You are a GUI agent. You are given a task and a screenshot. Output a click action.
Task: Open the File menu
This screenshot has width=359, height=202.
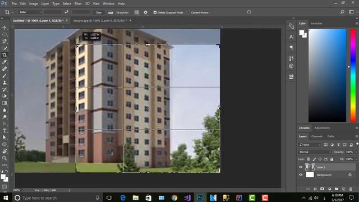click(x=14, y=4)
